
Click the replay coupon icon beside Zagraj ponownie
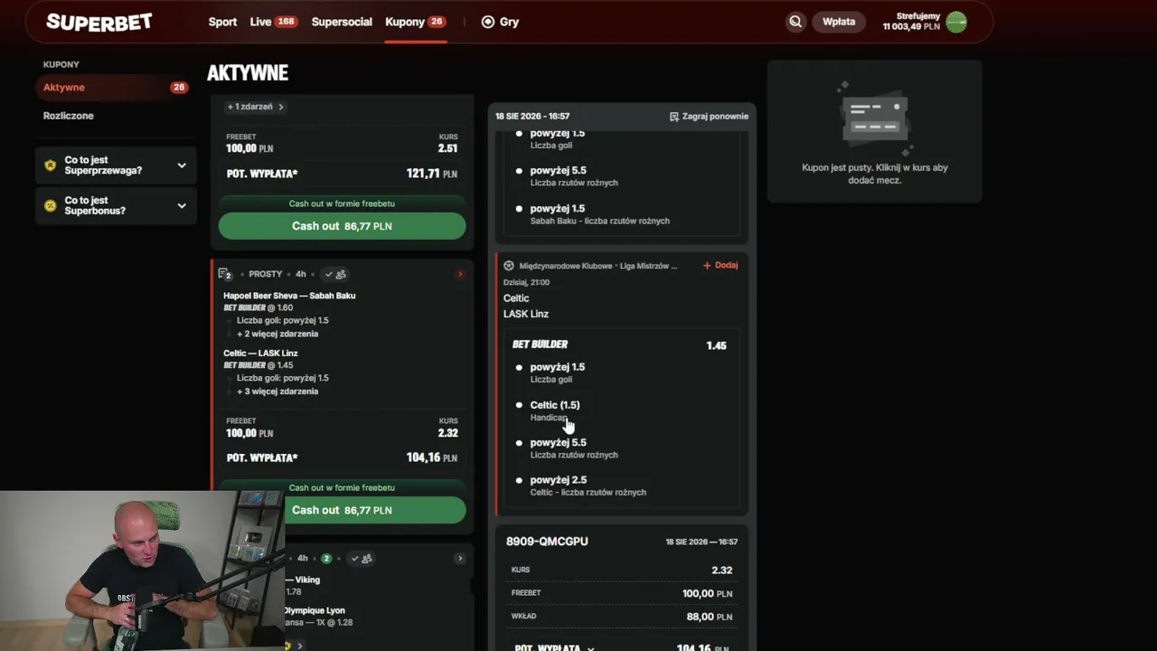[x=674, y=117]
